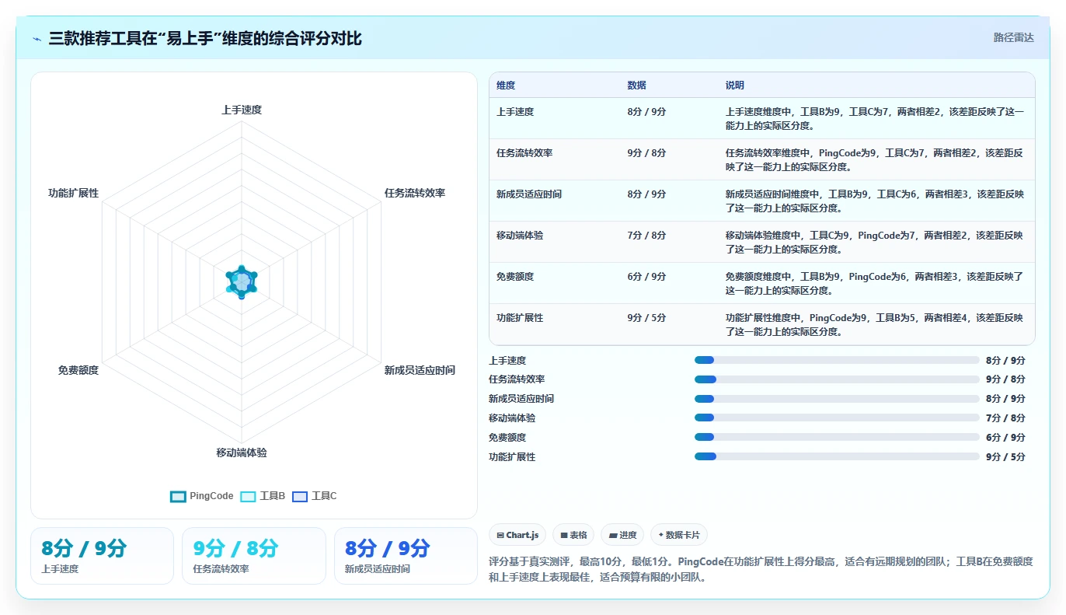Click the 数据卡片 tag chip
Viewport: 1066px width, 615px height.
coord(679,535)
